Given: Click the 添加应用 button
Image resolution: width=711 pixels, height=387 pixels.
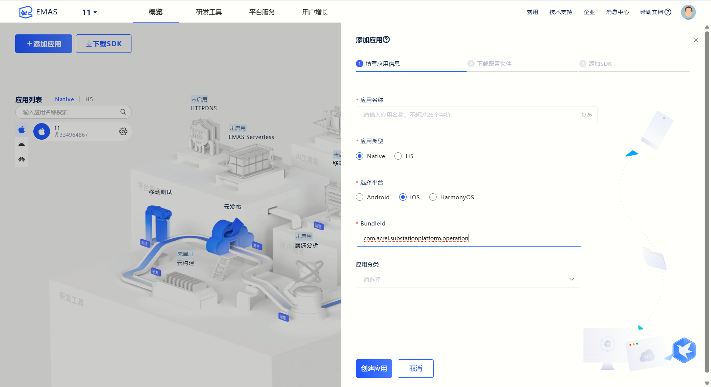Looking at the screenshot, I should [44, 44].
